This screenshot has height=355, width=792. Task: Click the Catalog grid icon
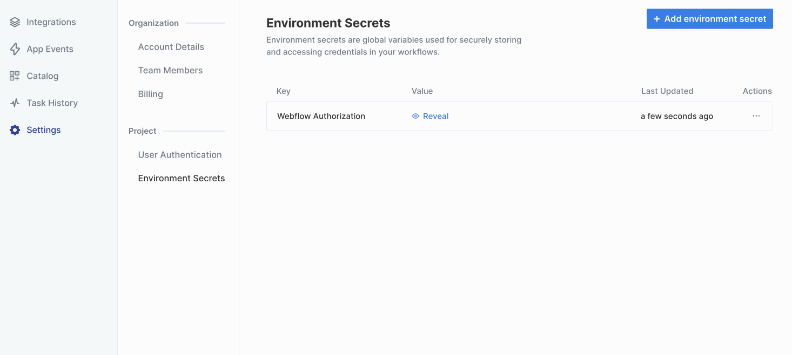point(15,76)
